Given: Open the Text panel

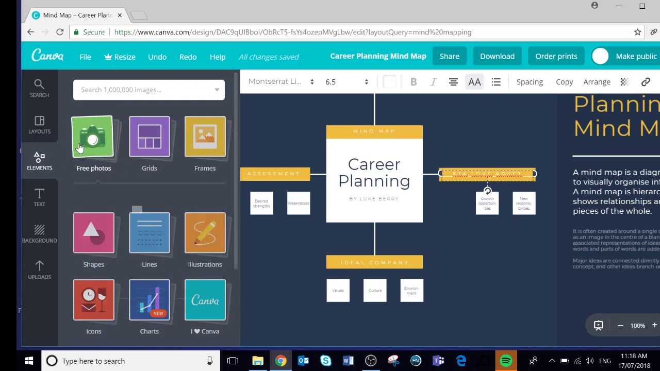Looking at the screenshot, I should click(39, 198).
